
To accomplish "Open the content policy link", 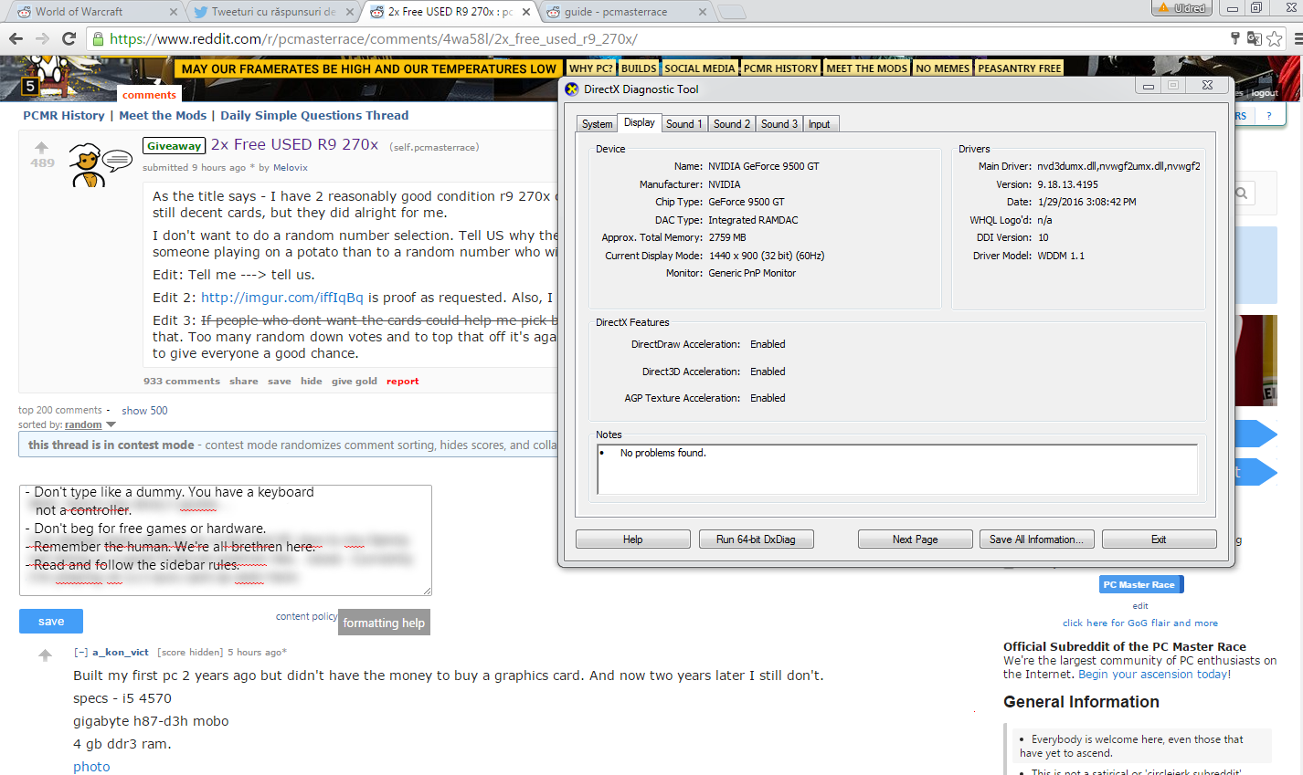I will [x=307, y=616].
